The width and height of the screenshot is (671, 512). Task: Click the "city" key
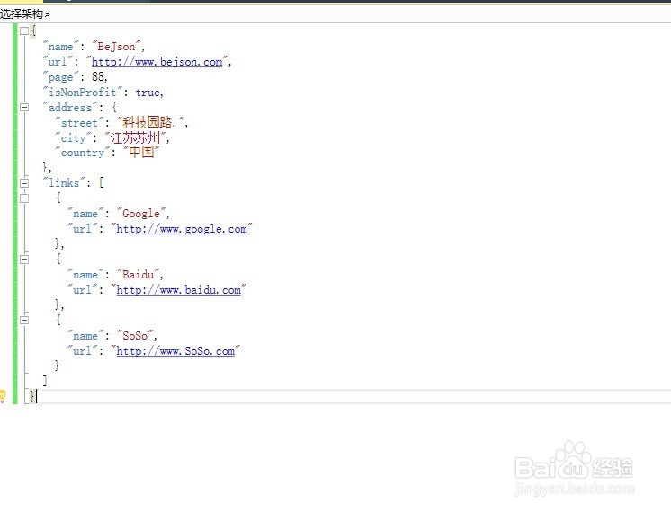(x=73, y=138)
